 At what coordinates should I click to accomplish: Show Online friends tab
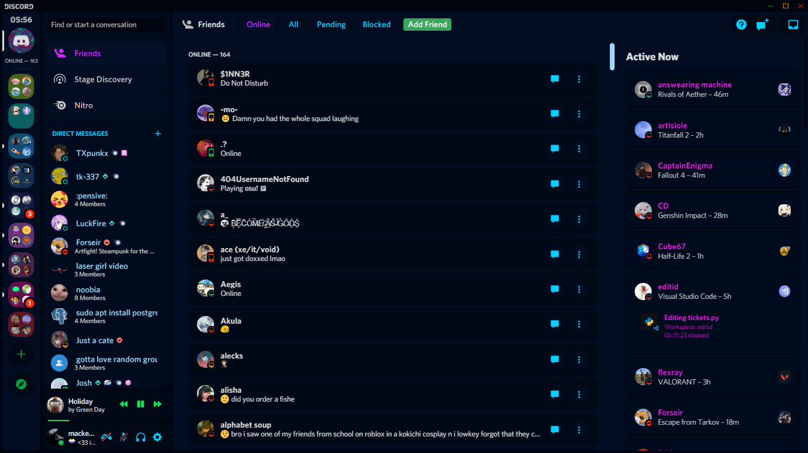[x=258, y=25]
